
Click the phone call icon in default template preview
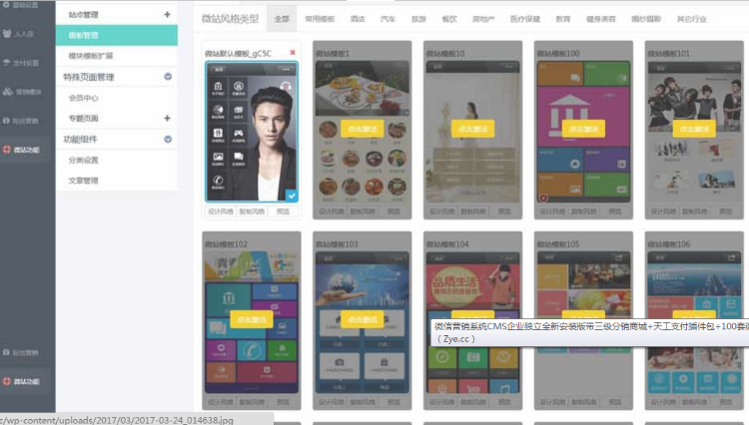click(218, 180)
